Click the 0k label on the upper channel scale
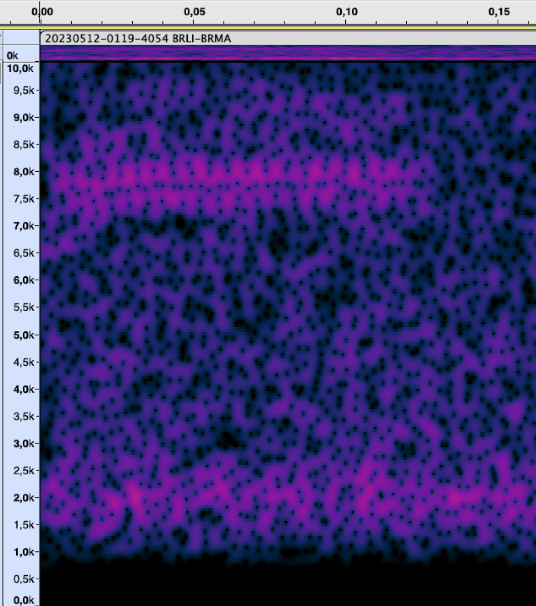Image resolution: width=536 pixels, height=606 pixels. coord(13,55)
